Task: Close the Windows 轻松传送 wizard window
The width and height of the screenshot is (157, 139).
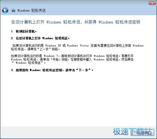Action: pos(152,3)
